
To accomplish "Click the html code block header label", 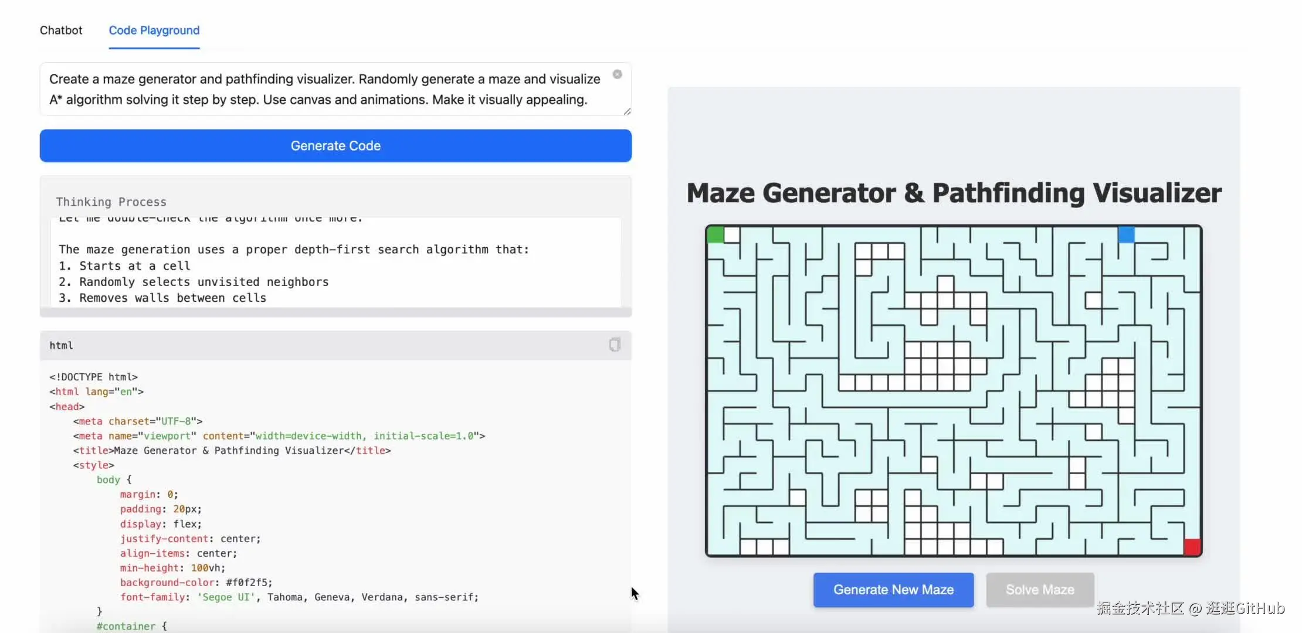I will click(x=62, y=346).
